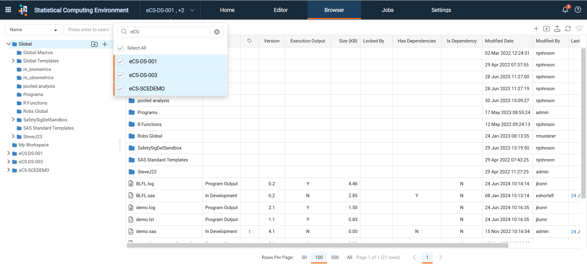Click the upload icon in the top-right toolbar
This screenshot has width=587, height=266.
pyautogui.click(x=557, y=29)
